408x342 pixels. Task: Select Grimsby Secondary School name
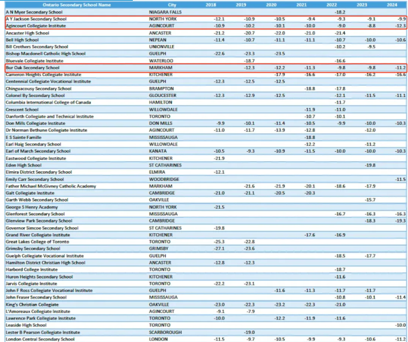(33, 249)
